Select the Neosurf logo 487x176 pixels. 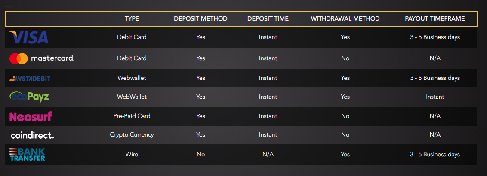(31, 116)
